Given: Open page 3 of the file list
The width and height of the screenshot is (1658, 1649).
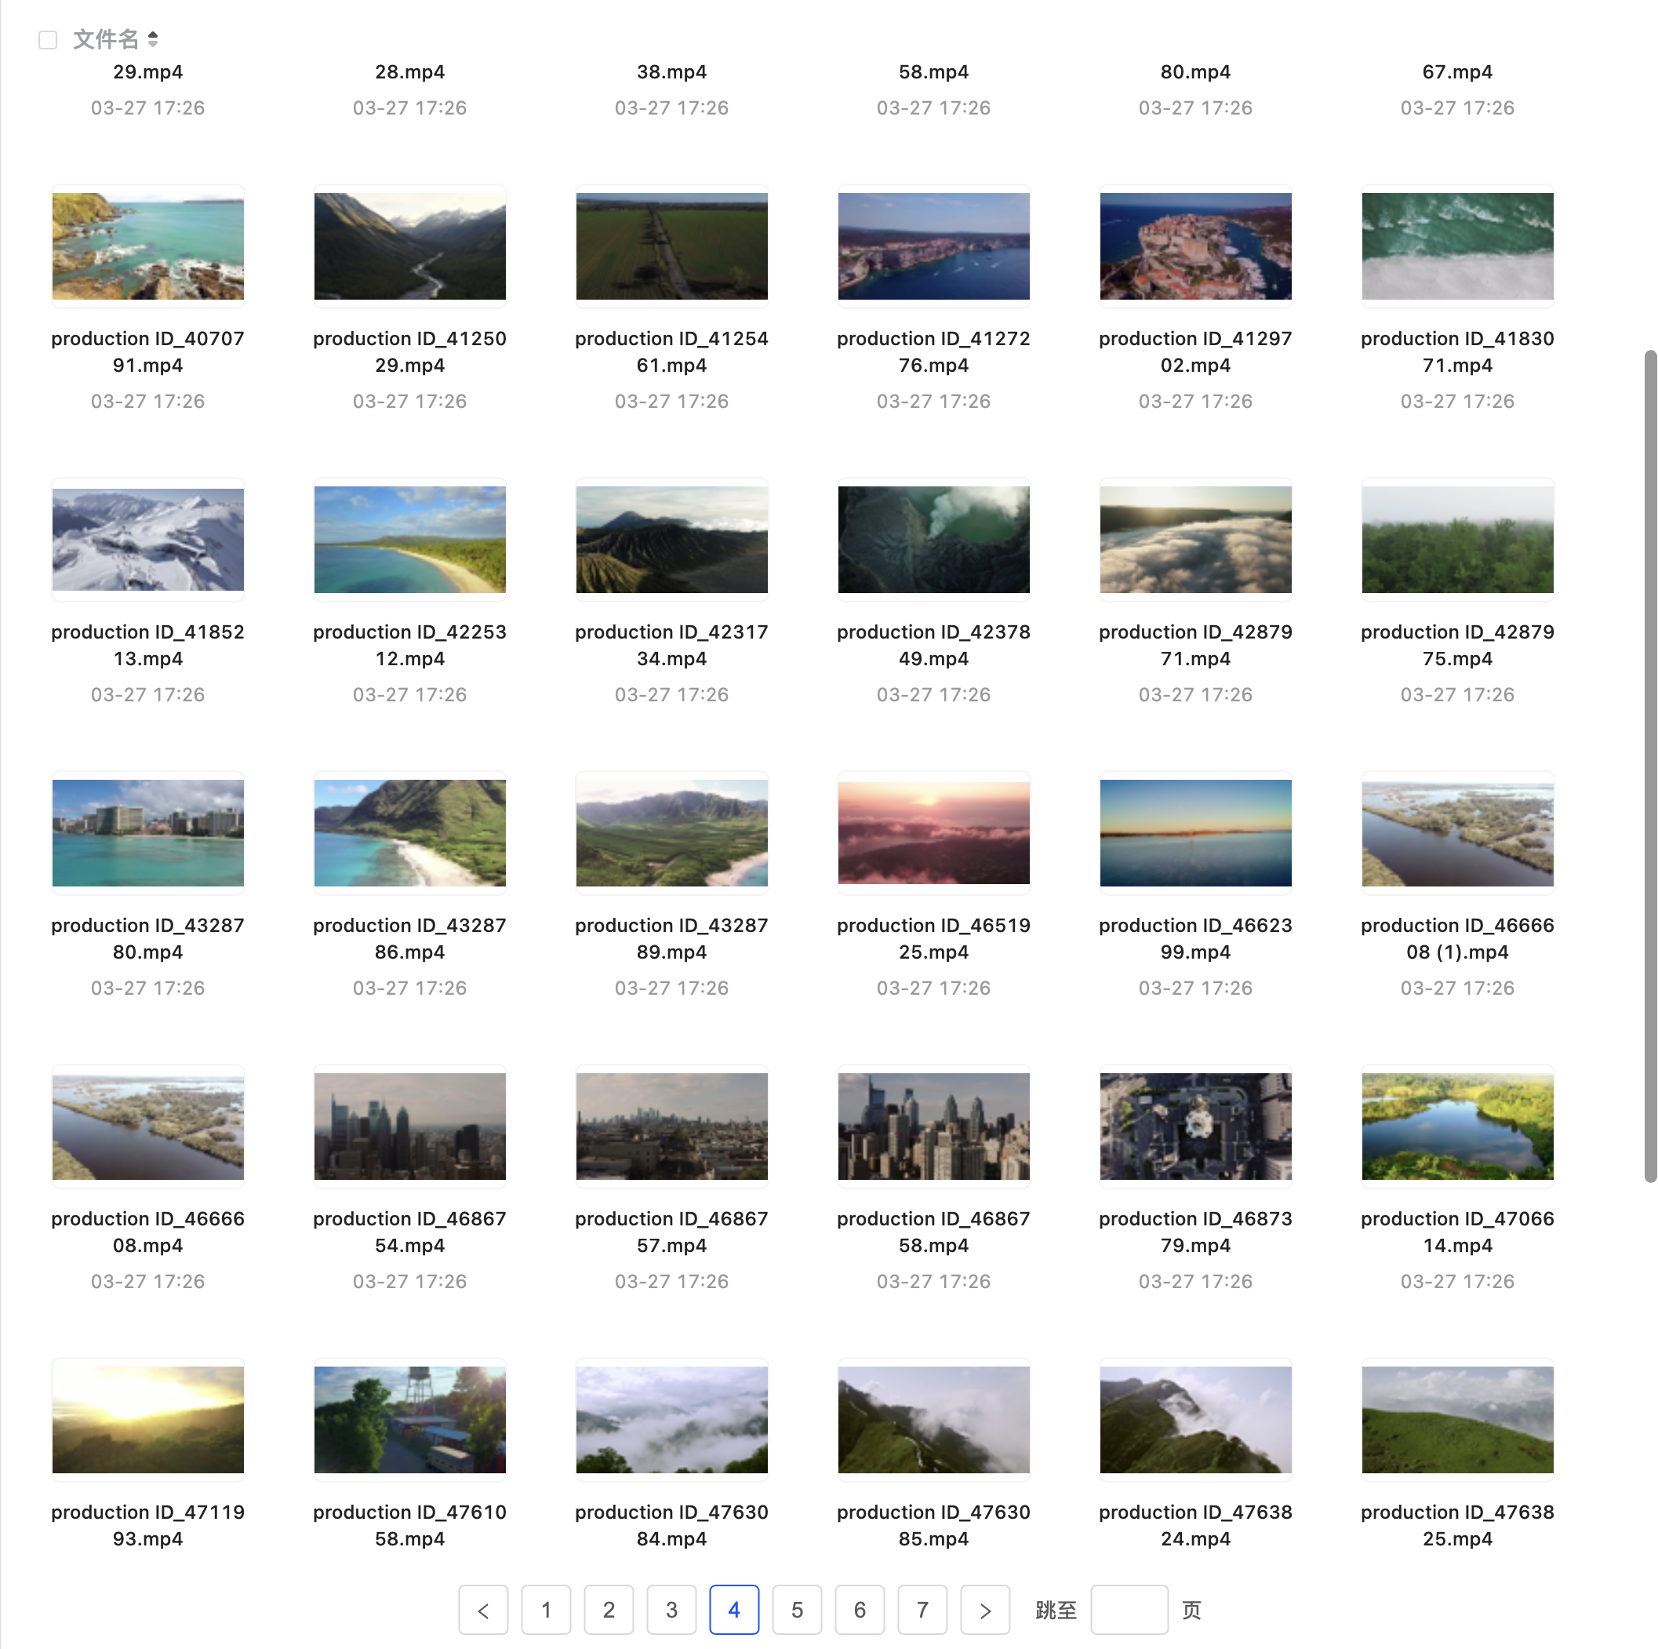Looking at the screenshot, I should pyautogui.click(x=671, y=1610).
